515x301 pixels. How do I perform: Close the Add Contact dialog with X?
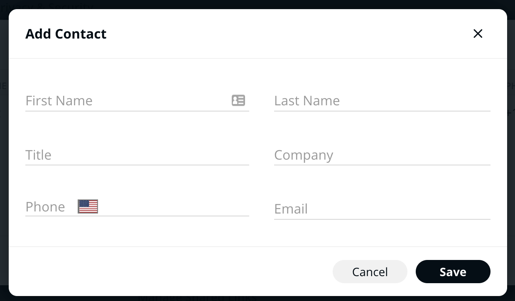(478, 34)
